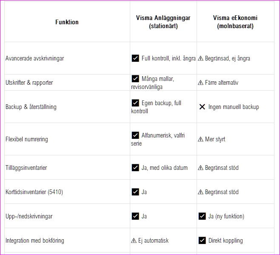The height and width of the screenshot is (255, 280).
Task: Click the warning icon beside Ej automatisk
Action: (134, 241)
